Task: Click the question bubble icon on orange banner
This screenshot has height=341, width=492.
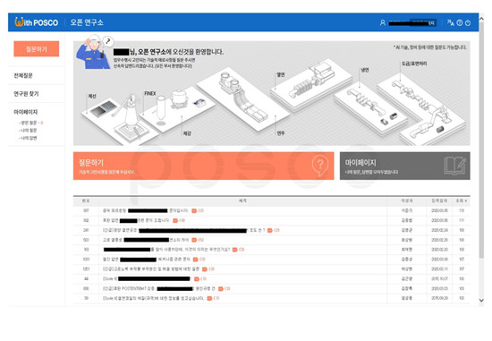Action: click(320, 166)
